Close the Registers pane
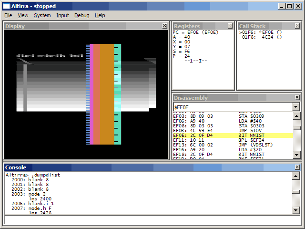Viewport: 305px width, 229px height. click(229, 26)
